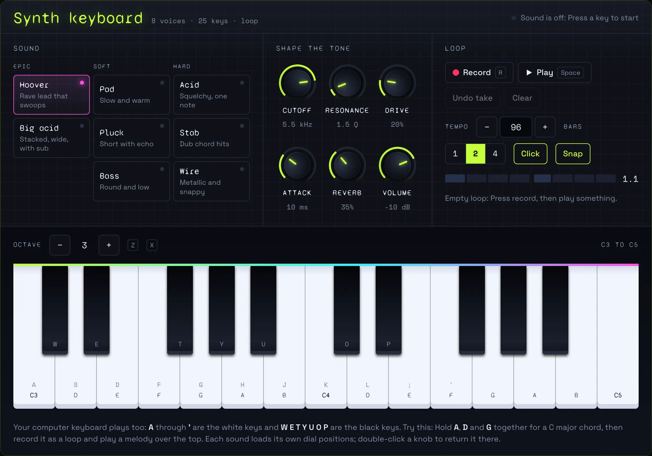Choose the Acid sound preset
Screen dimensions: 652x456
(x=212, y=95)
